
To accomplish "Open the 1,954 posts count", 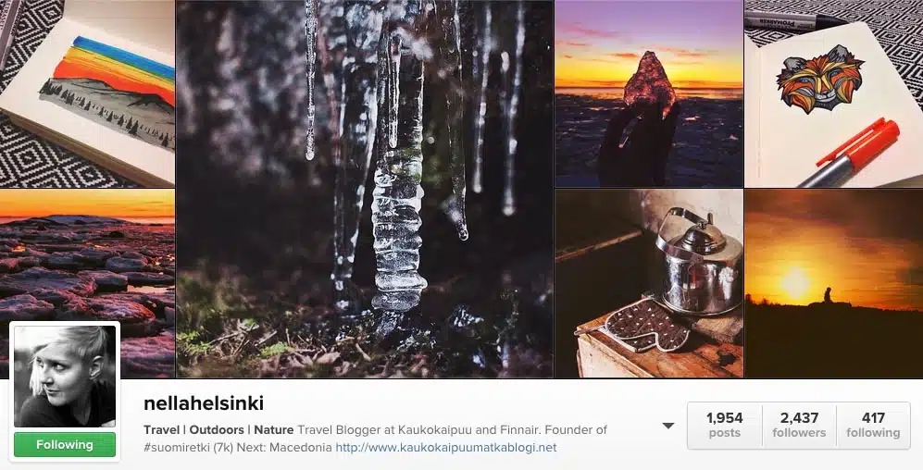I will (x=725, y=426).
